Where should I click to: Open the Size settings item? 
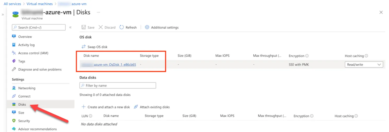[21, 113]
